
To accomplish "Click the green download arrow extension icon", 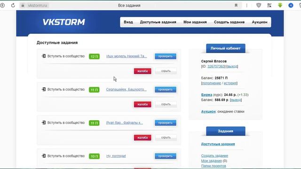I will pyautogui.click(x=280, y=5).
